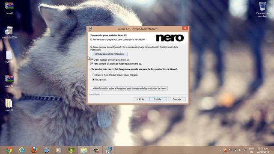Image resolution: width=274 pixels, height=154 pixels.
Task: Select the nero 12 folder desktop icon
Action: 9,105
